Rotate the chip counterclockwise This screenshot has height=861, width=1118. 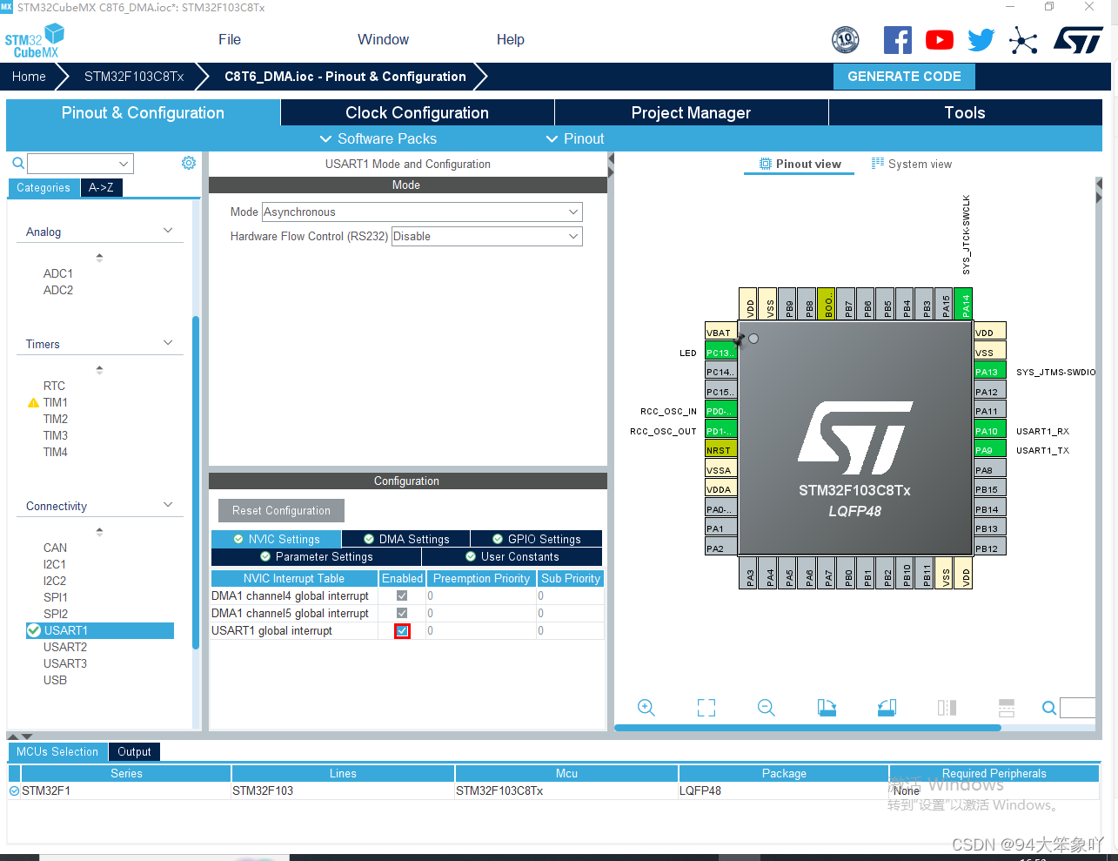886,708
